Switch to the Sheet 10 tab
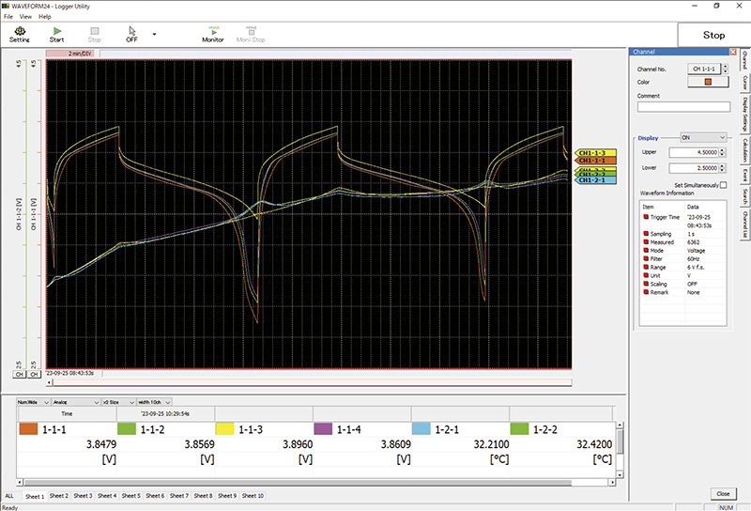751x511 pixels. click(x=253, y=496)
